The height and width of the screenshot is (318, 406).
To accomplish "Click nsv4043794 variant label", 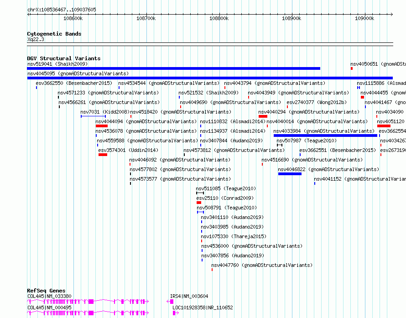I will pyautogui.click(x=275, y=83).
